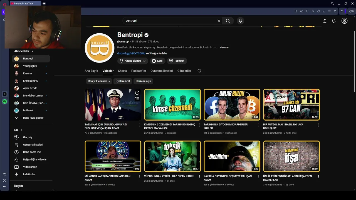Open YouTube account avatar menu
Viewport: 356px width, 200px height.
345,21
